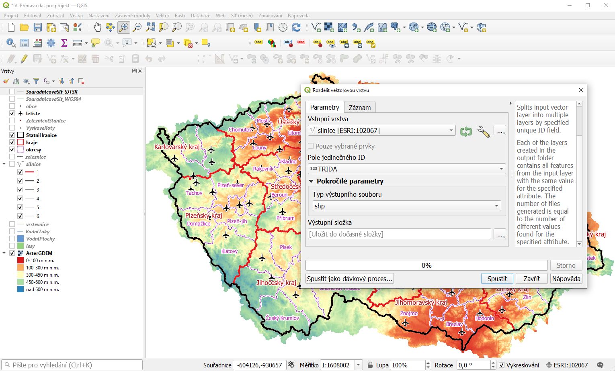This screenshot has height=371, width=615.
Task: Collapse the Pokročilé parametry section
Action: 311,181
